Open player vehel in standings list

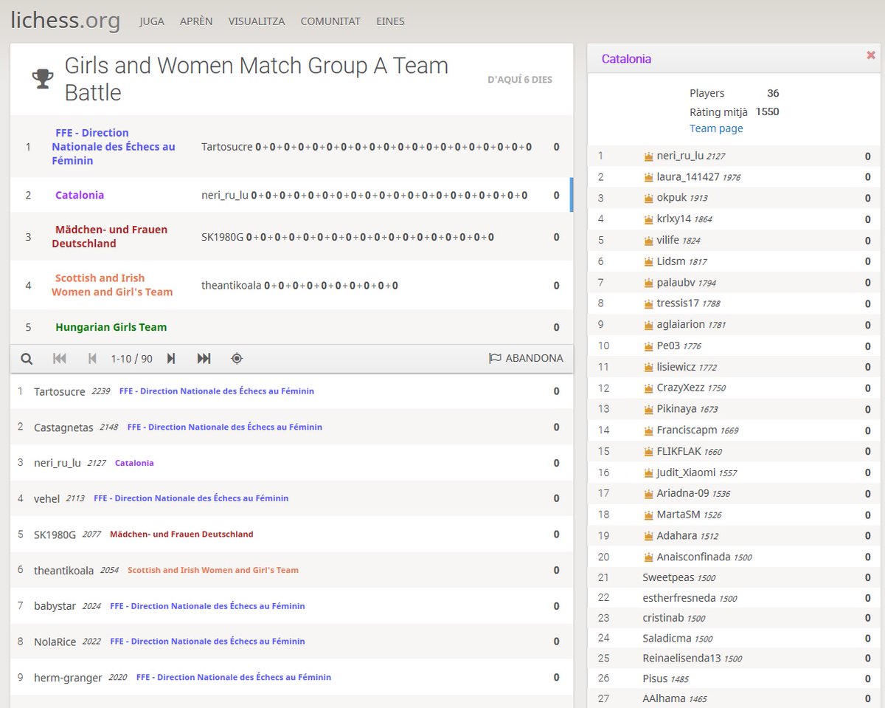(46, 498)
